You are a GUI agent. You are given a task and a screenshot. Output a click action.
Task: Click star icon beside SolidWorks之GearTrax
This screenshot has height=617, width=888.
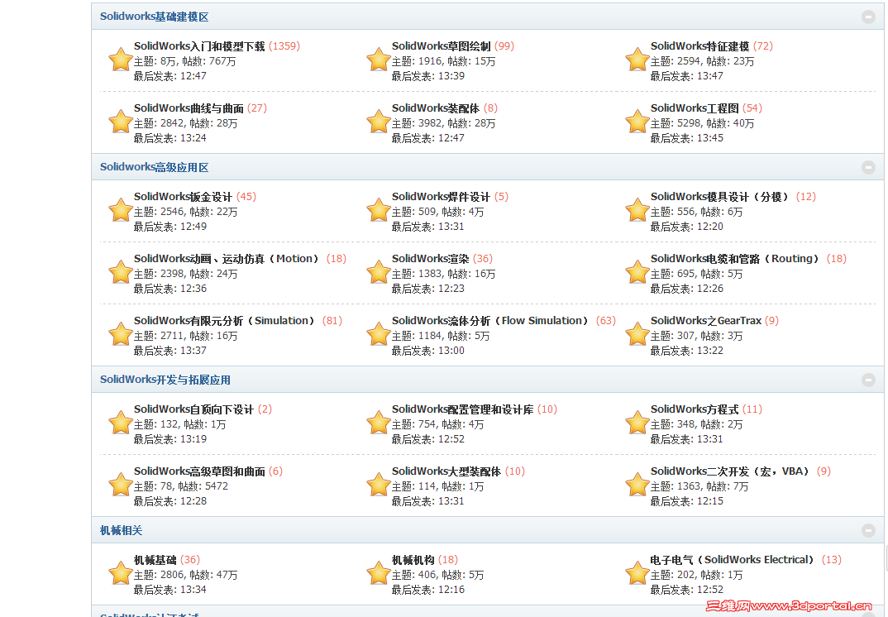(x=637, y=333)
